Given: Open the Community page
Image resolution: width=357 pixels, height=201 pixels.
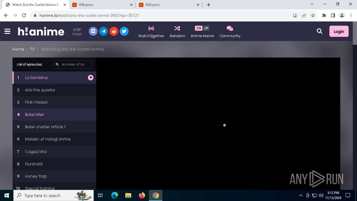Looking at the screenshot, I should click(x=230, y=32).
